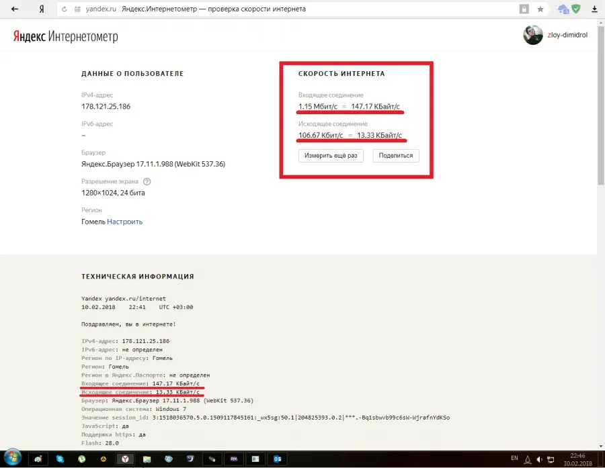Screen dimensions: 605x468
Task: Open Outlook from the taskbar
Action: click(278, 459)
